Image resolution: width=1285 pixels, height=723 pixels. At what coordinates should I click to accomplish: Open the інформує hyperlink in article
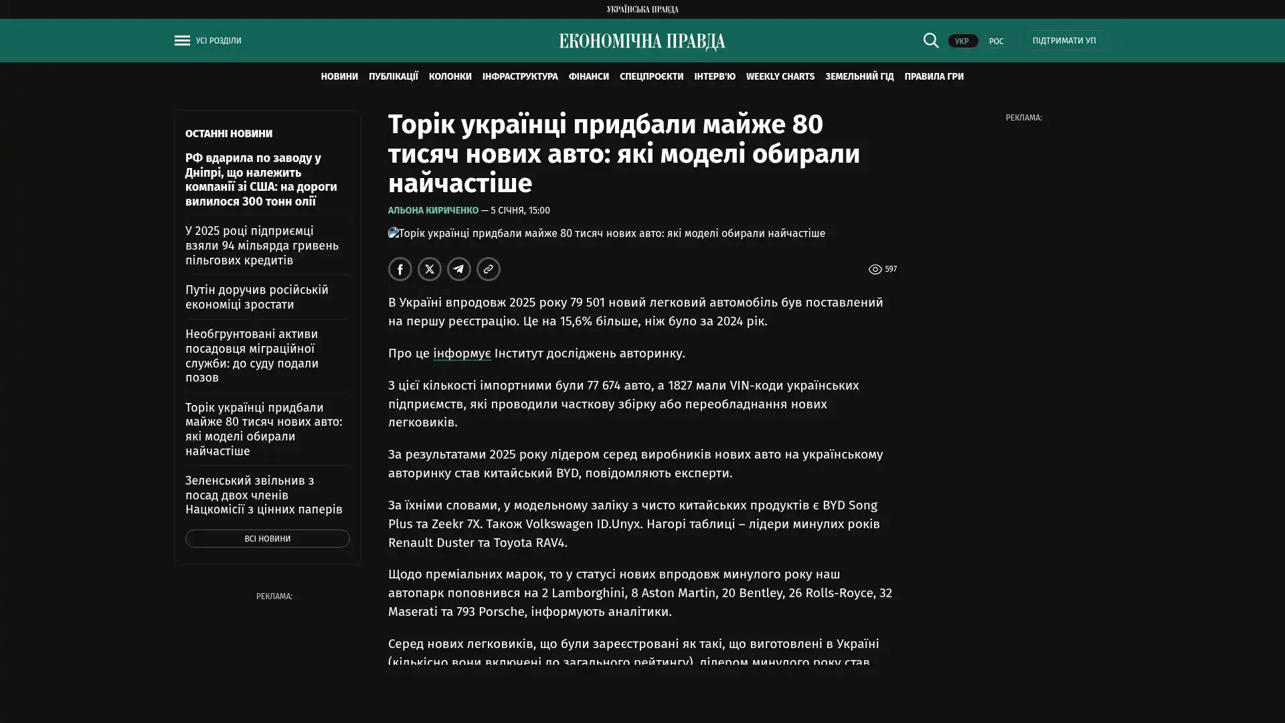tap(461, 353)
